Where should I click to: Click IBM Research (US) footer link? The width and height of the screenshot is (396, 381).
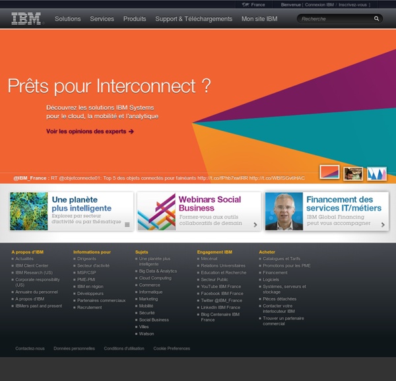[x=34, y=273]
